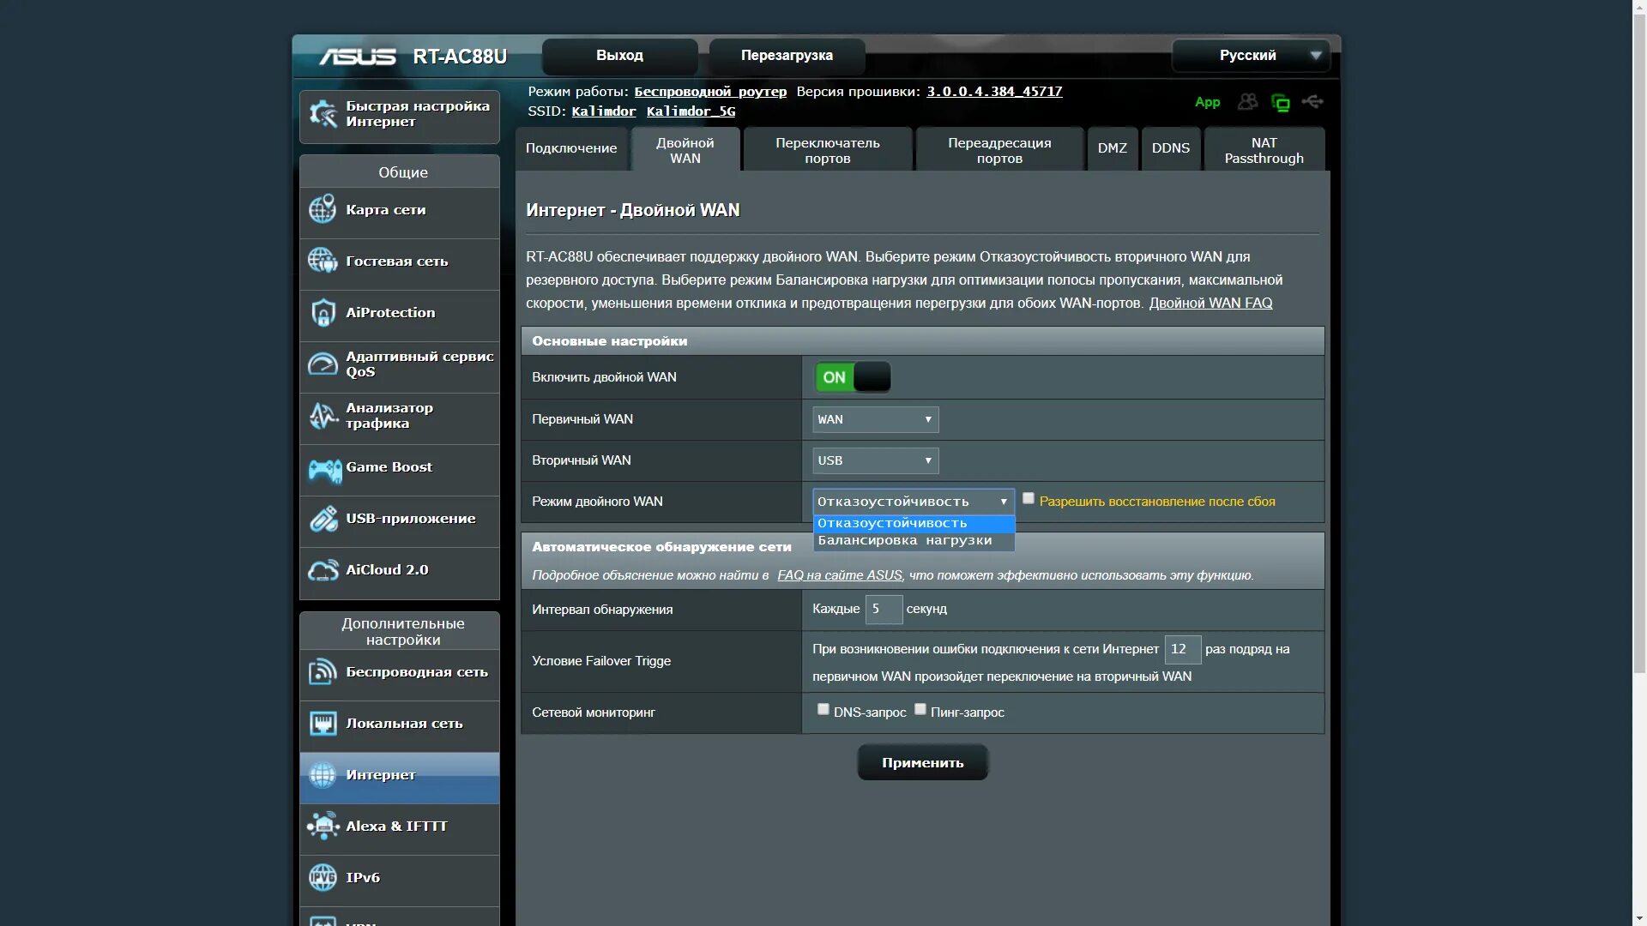
Task: Open the Game Boost gamepad icon
Action: click(x=324, y=470)
